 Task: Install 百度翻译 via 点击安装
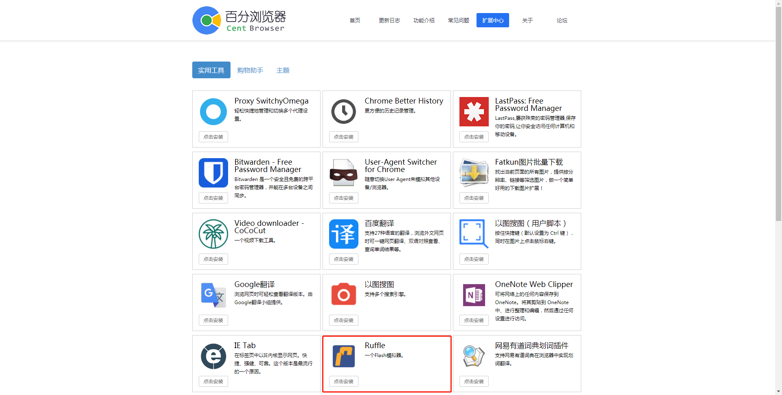pyautogui.click(x=344, y=259)
